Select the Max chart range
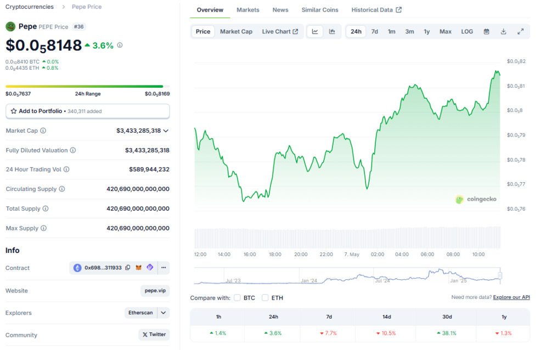Screen dimensions: 540x350 tap(445, 32)
